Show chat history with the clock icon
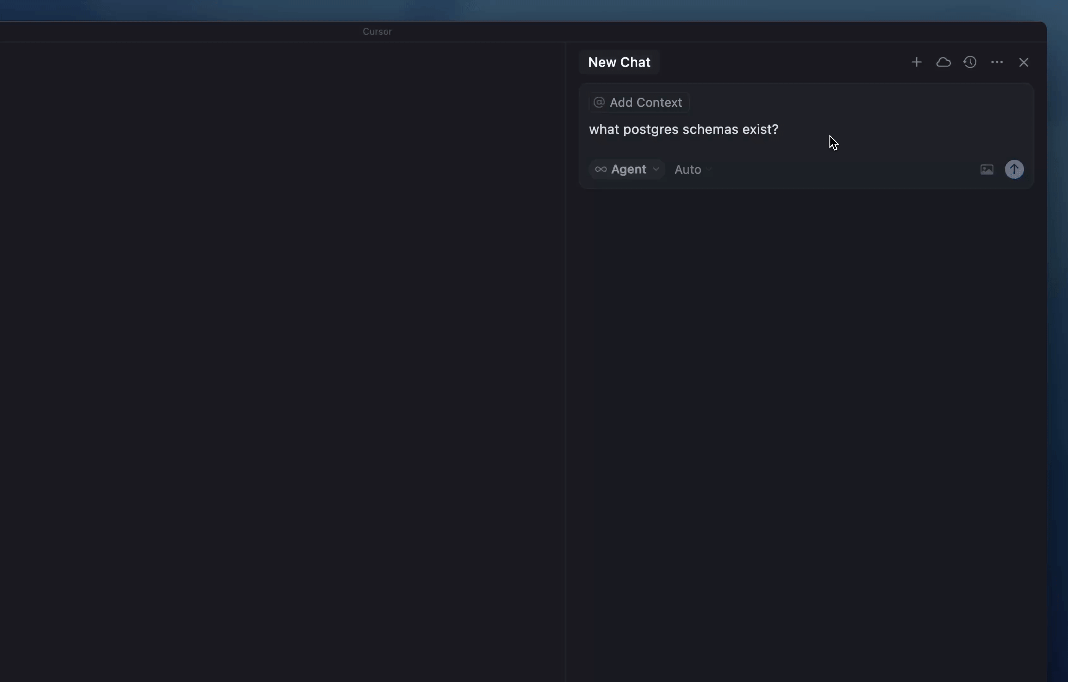Image resolution: width=1068 pixels, height=682 pixels. pos(970,63)
